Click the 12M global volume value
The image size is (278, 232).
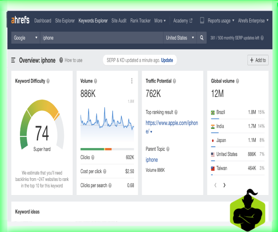217,94
